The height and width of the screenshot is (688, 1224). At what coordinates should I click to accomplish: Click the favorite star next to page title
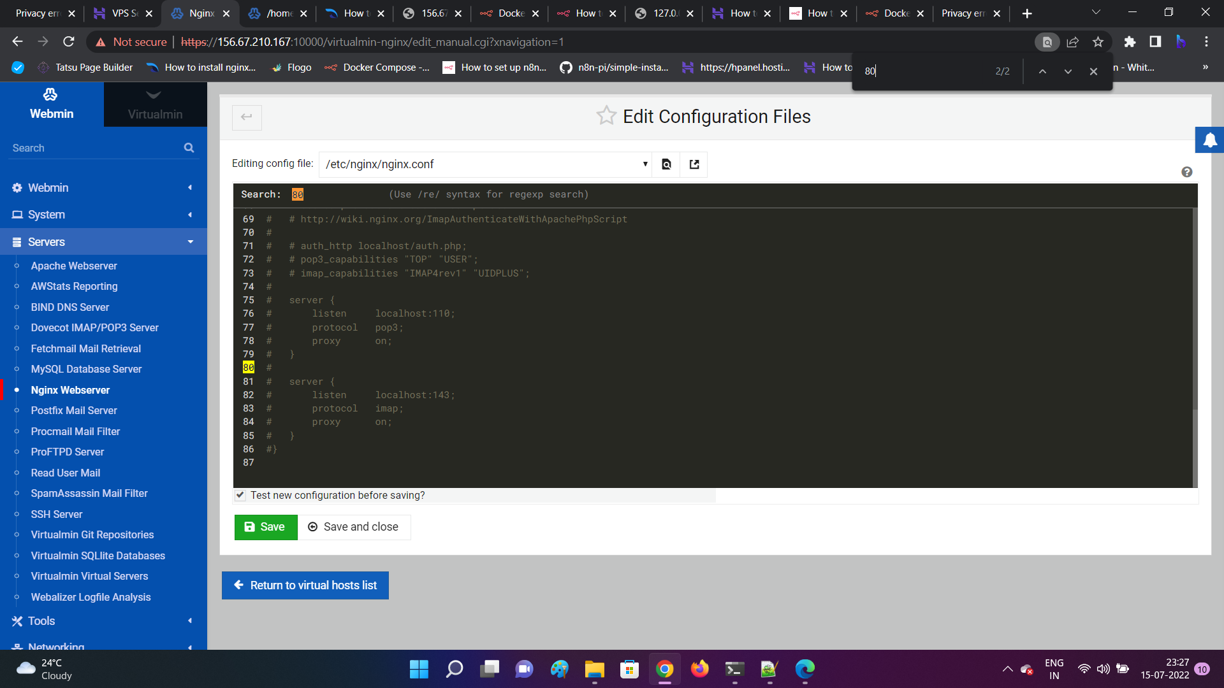(x=606, y=116)
